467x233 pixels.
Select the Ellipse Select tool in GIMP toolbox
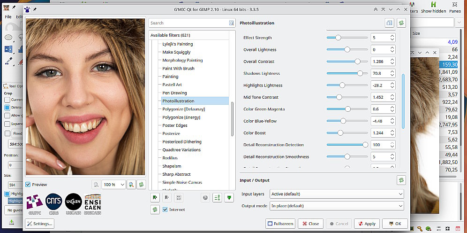coord(8,38)
